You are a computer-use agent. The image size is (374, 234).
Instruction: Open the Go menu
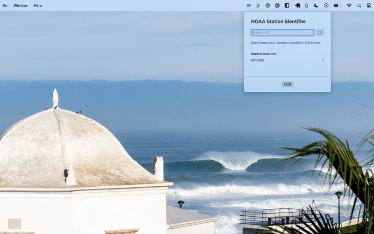pyautogui.click(x=5, y=6)
